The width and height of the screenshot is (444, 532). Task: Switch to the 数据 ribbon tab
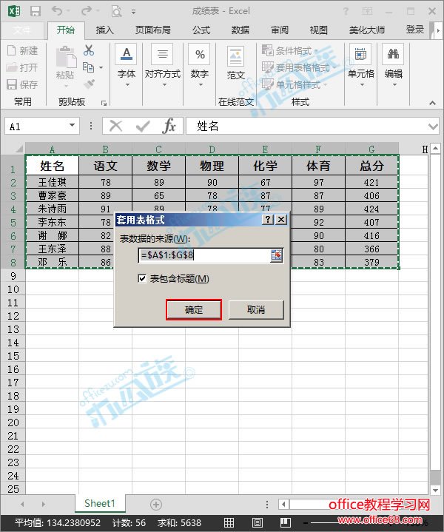(x=240, y=30)
